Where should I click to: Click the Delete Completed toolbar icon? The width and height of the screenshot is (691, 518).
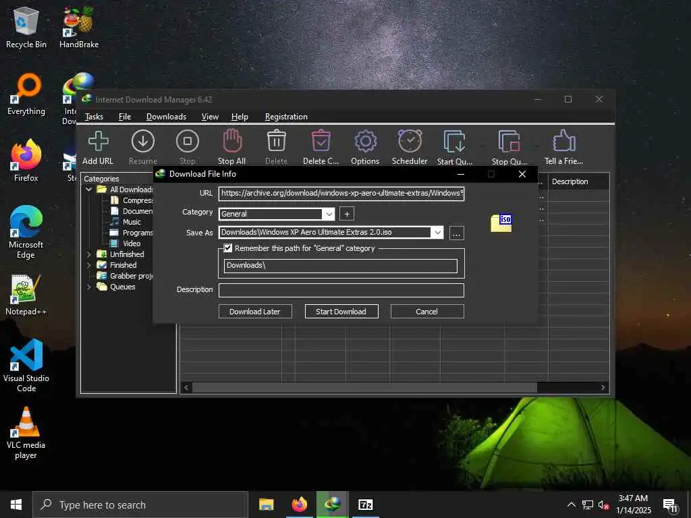tap(321, 142)
